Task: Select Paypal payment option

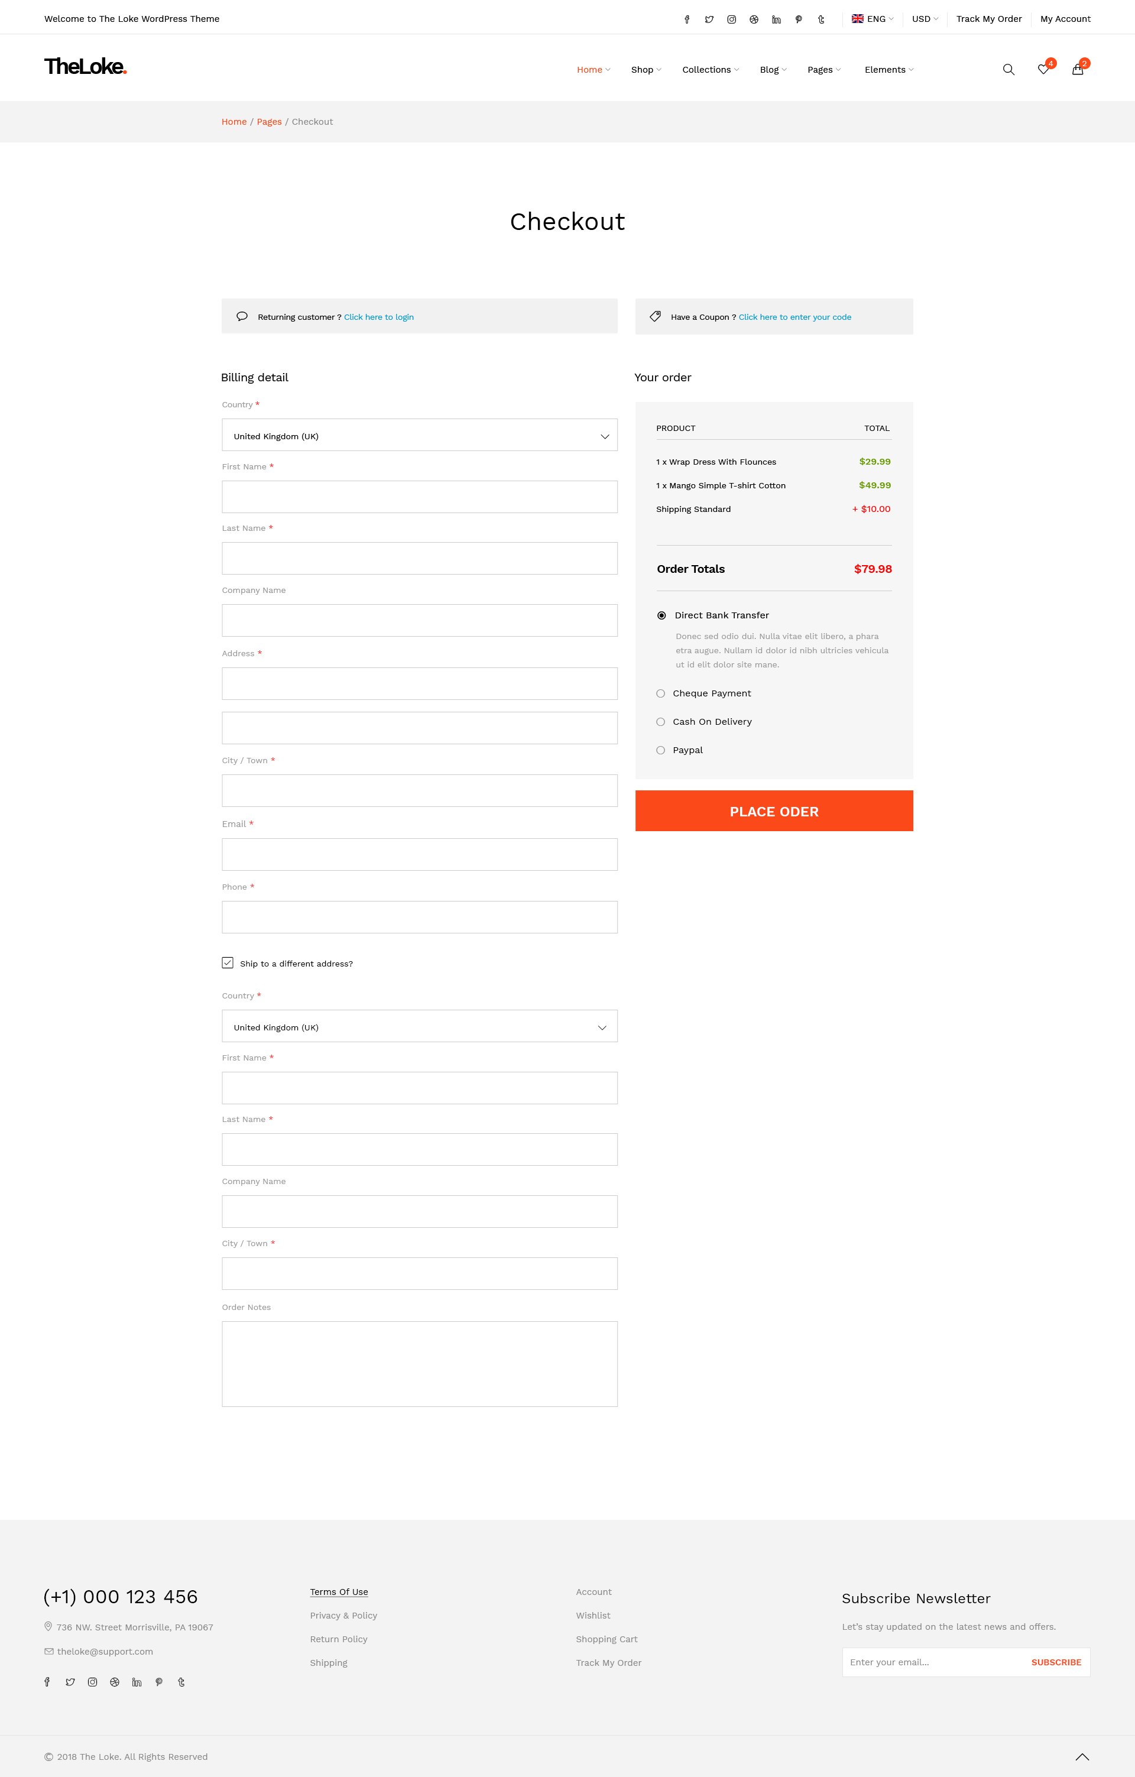Action: pos(660,751)
